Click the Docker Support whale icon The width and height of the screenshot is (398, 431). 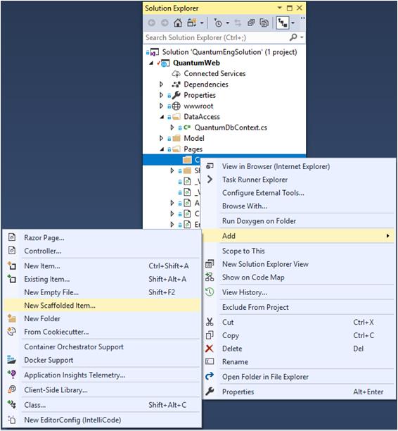(x=11, y=360)
